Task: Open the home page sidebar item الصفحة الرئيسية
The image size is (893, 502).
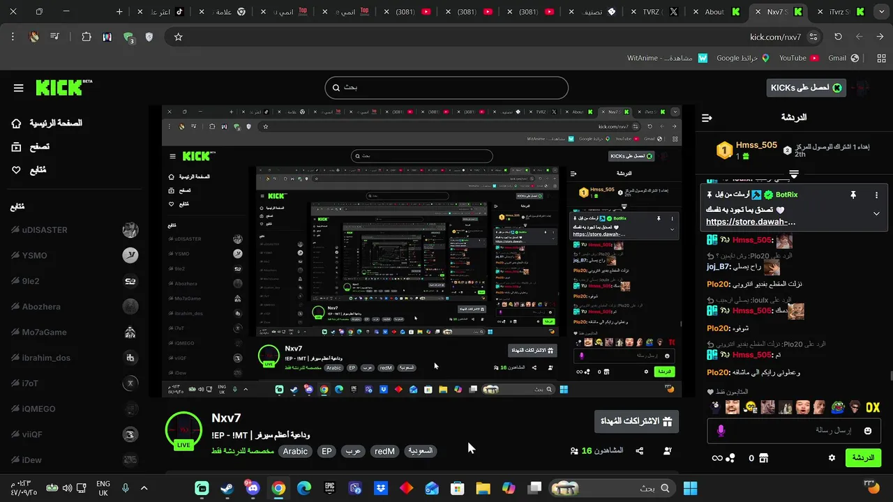Action: pyautogui.click(x=47, y=123)
